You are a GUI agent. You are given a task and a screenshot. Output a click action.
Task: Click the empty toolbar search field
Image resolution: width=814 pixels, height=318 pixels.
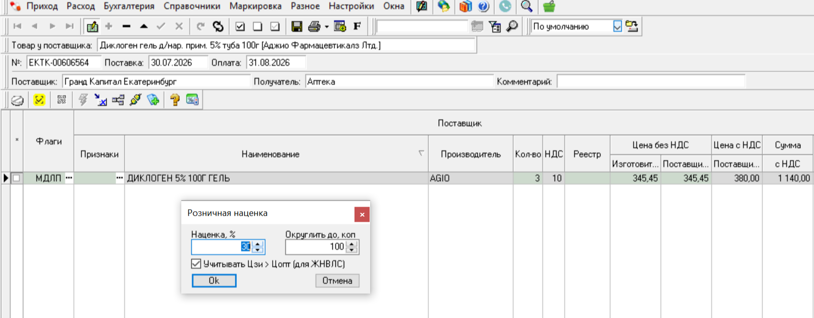pos(422,26)
